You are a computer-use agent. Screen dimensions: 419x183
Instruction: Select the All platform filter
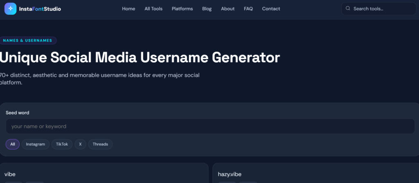pyautogui.click(x=13, y=144)
